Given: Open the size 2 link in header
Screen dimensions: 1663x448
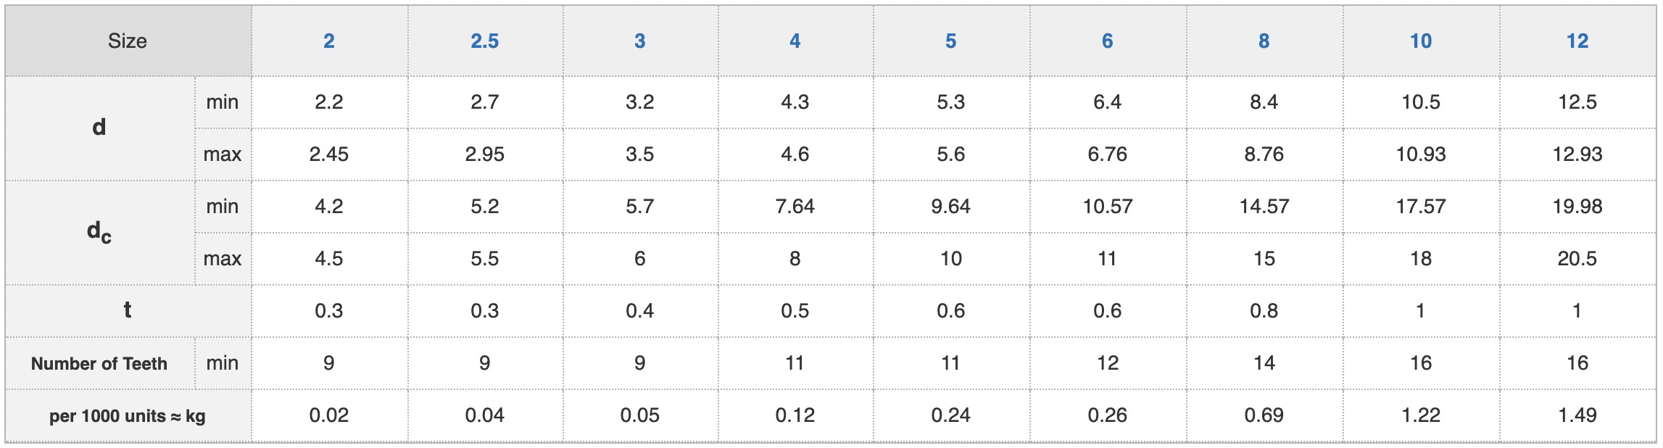Looking at the screenshot, I should [329, 41].
